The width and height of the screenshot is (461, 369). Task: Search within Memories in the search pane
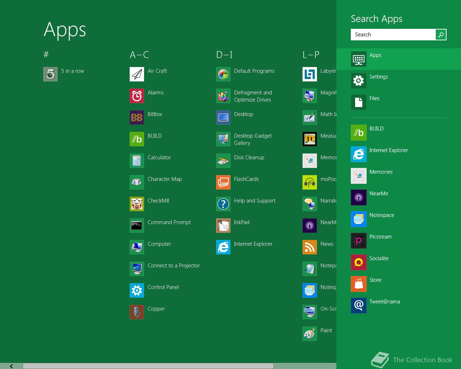tap(399, 176)
